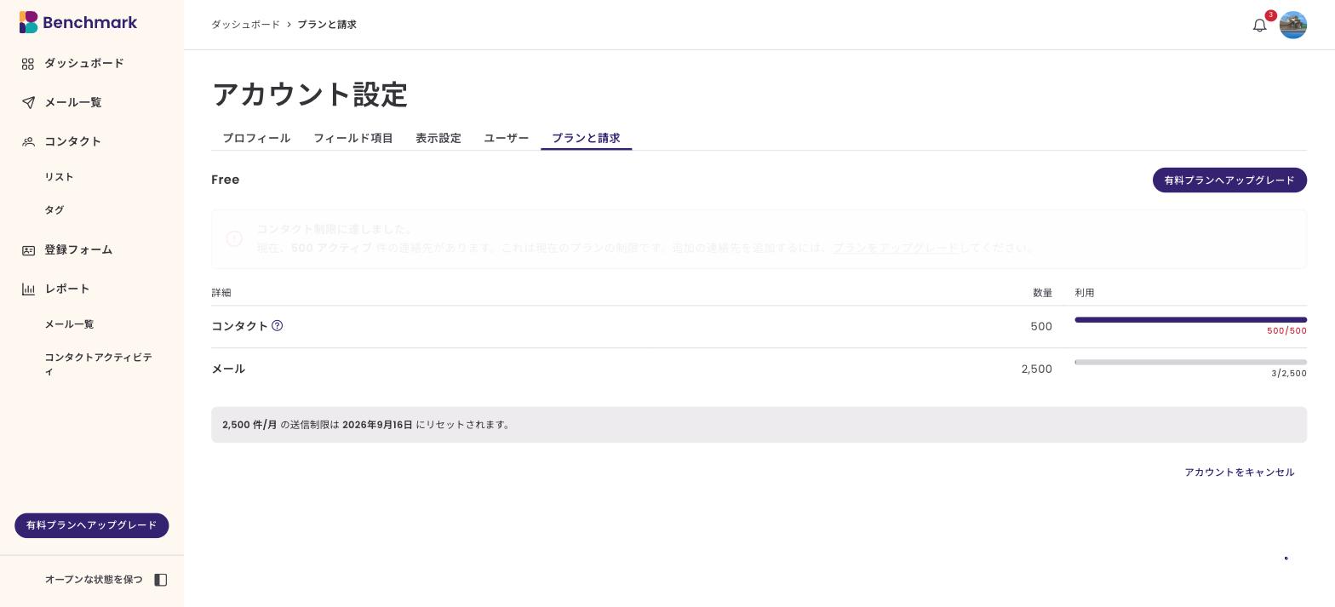Click the Benchmark logo

click(78, 22)
